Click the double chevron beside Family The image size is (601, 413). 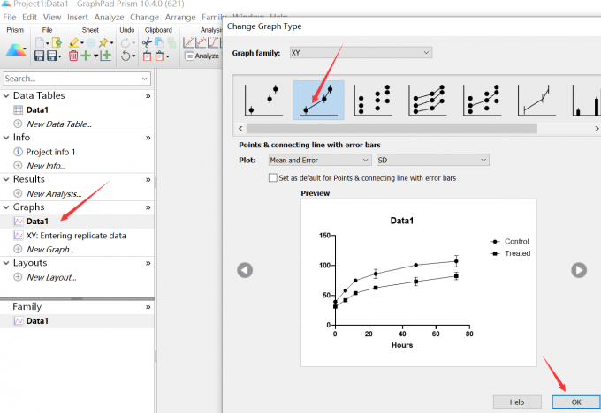148,307
